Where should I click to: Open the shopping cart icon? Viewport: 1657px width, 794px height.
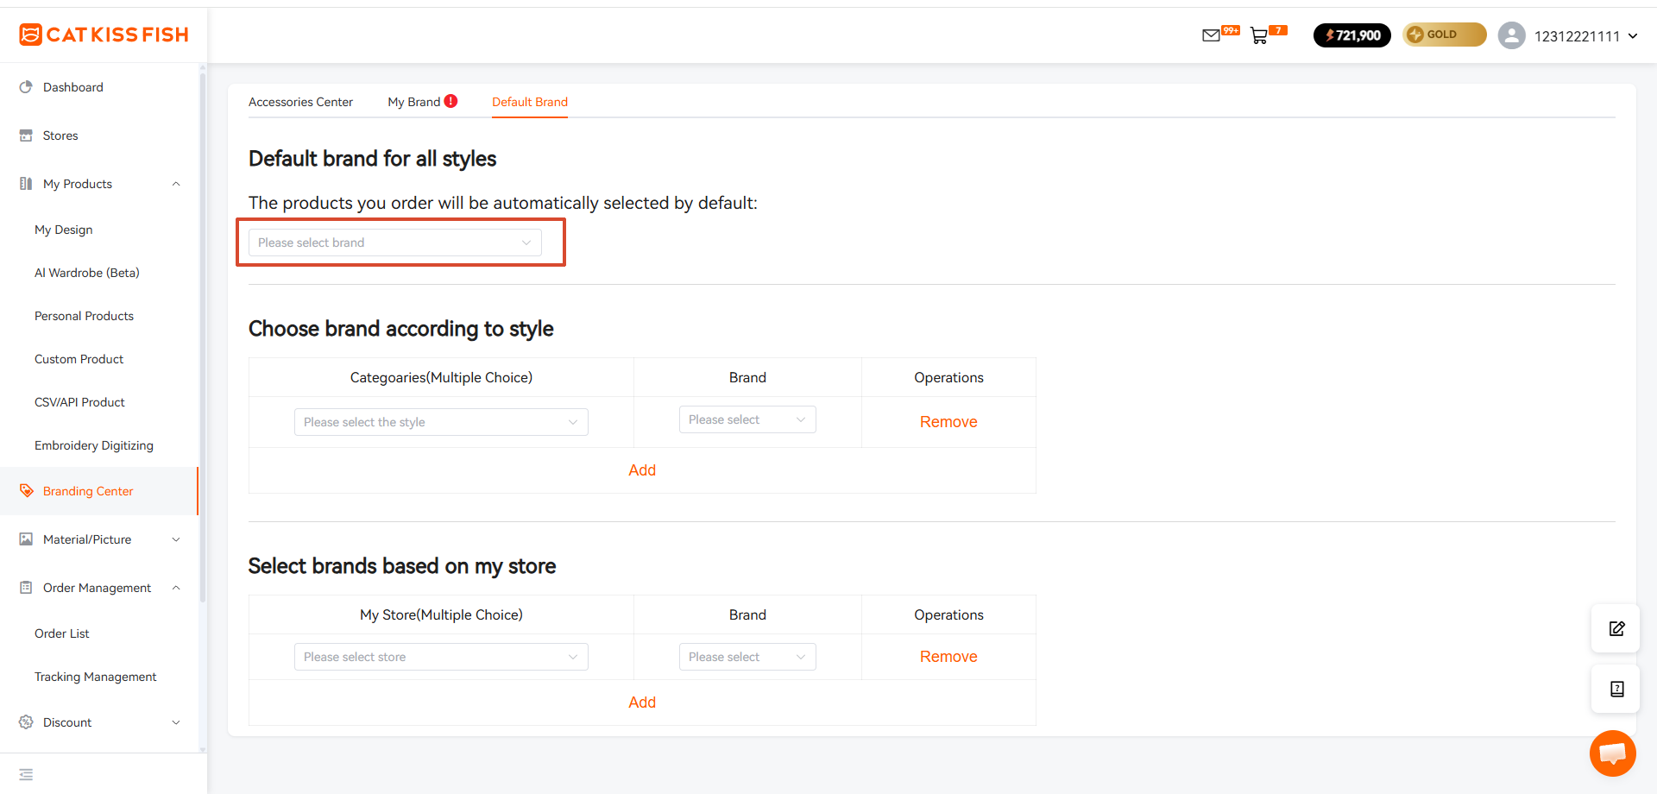point(1259,35)
